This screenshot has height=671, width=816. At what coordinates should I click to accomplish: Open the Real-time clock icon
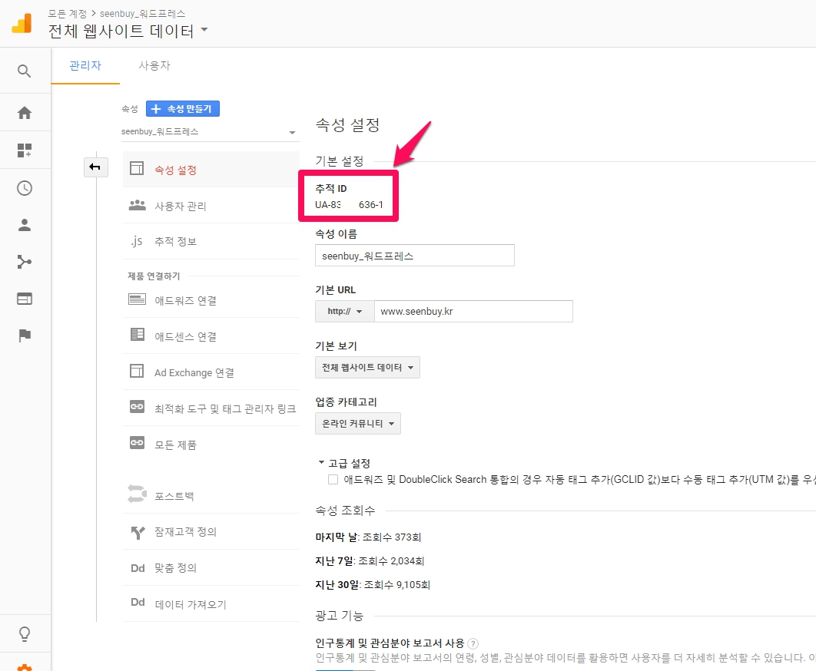[x=25, y=188]
